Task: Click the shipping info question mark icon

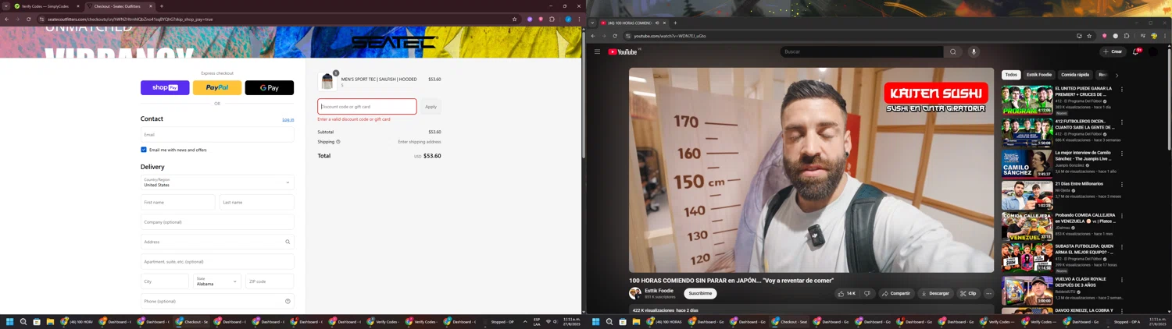Action: pyautogui.click(x=338, y=142)
